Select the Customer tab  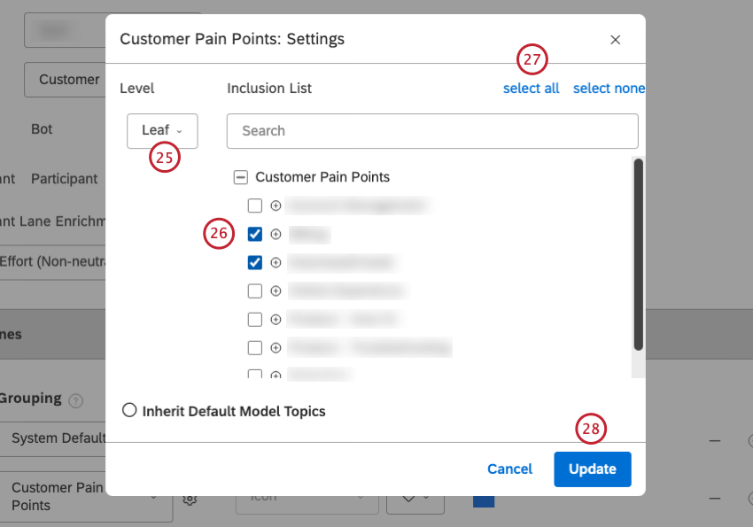71,79
